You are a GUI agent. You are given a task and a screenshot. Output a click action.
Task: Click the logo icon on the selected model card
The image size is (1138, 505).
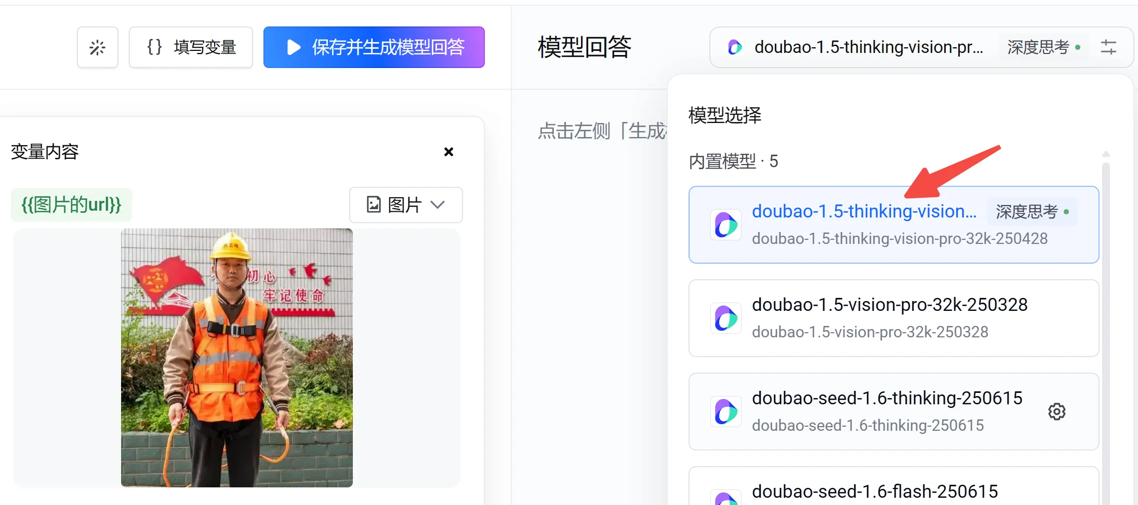[x=726, y=225]
